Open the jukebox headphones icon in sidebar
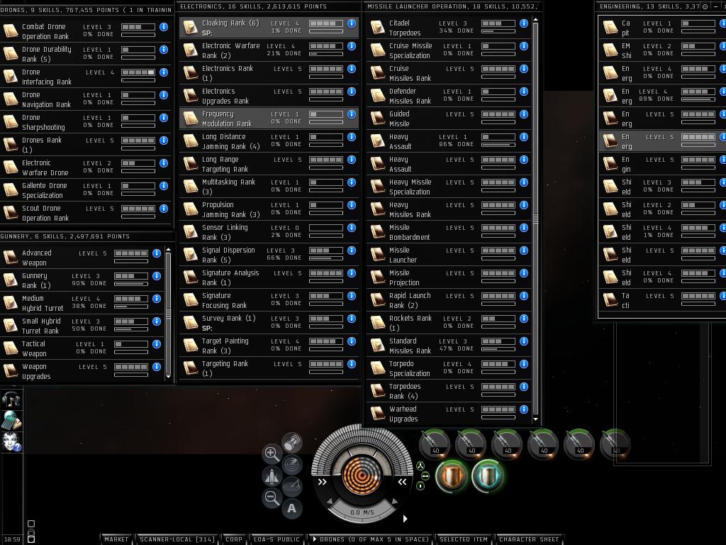This screenshot has width=726, height=545. coord(11,399)
